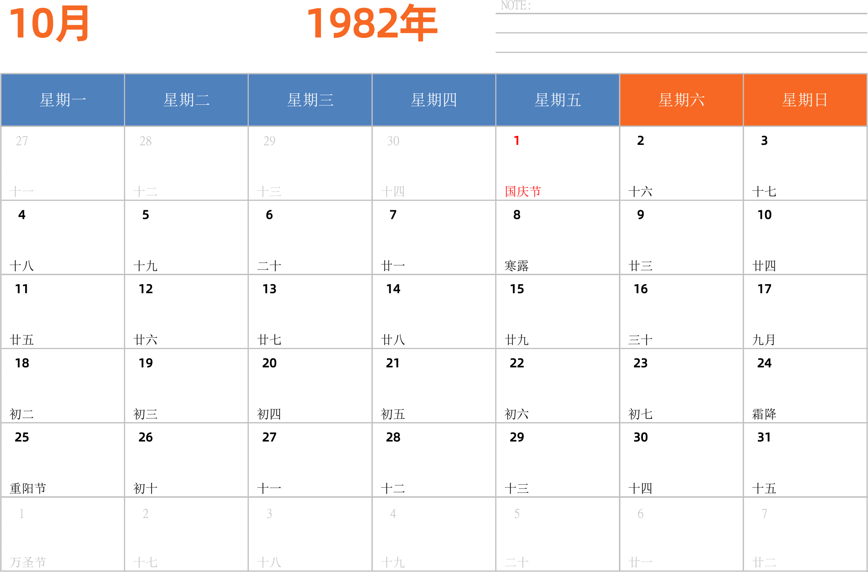
Task: Select date 13 labeled 廿七
Action: pyautogui.click(x=310, y=312)
